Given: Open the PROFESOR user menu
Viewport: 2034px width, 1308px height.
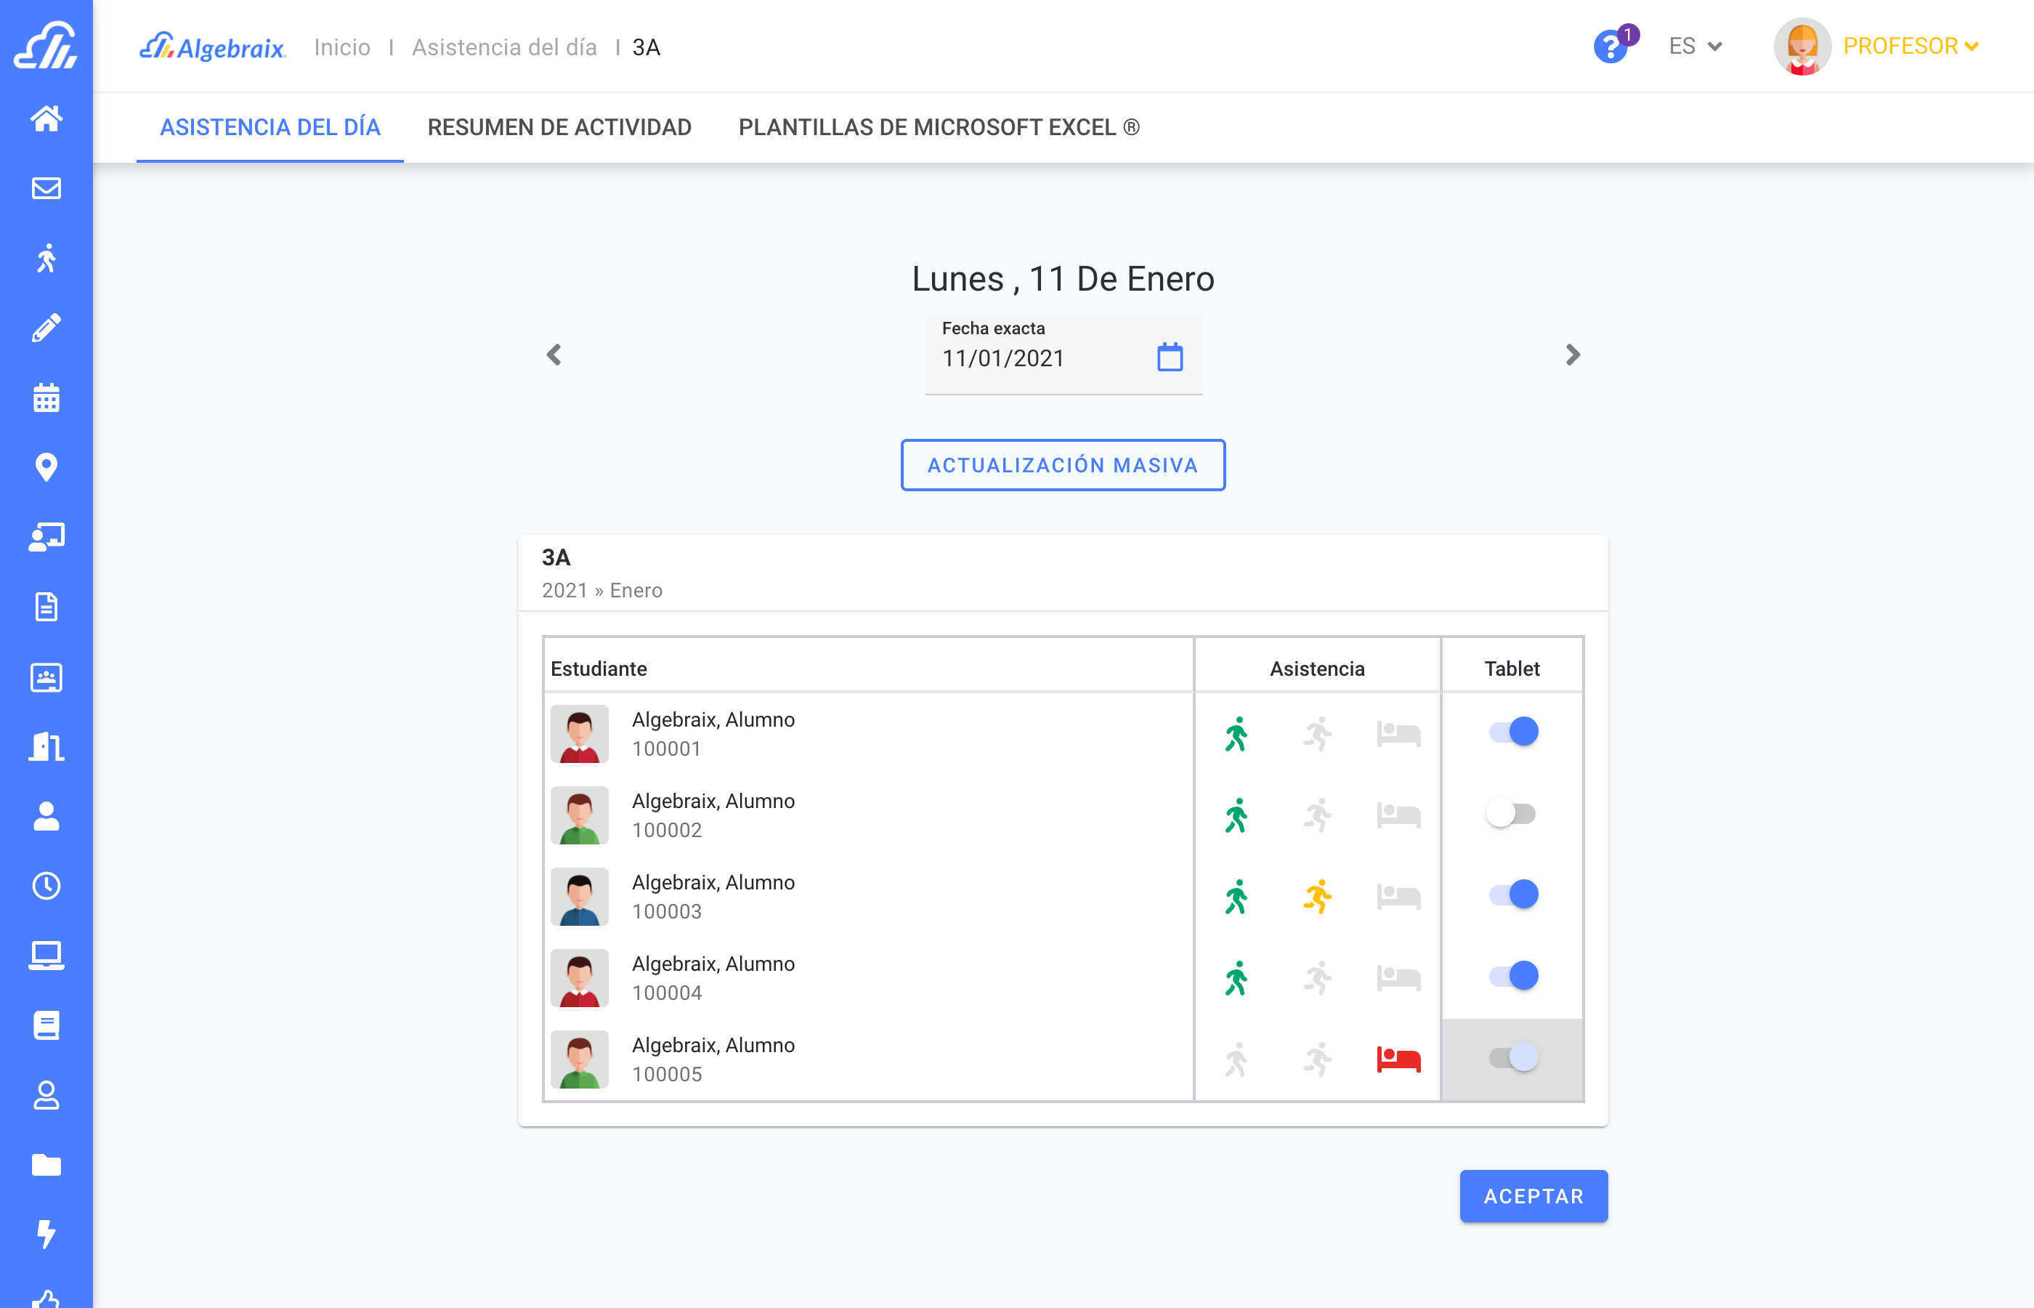Looking at the screenshot, I should pyautogui.click(x=1909, y=47).
